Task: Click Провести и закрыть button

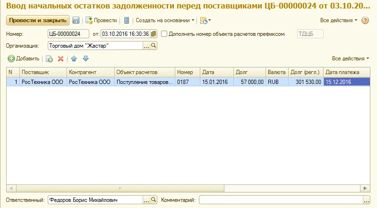Action: point(38,20)
